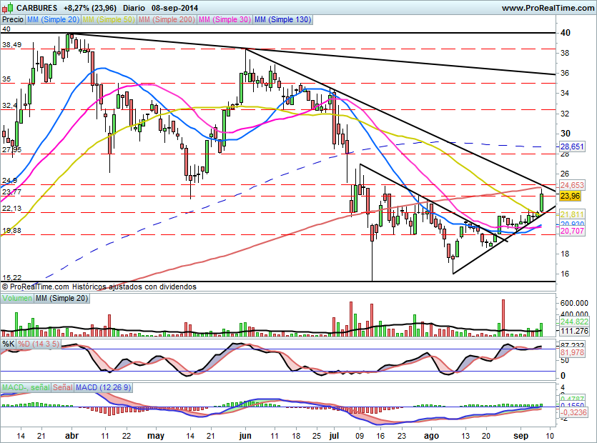
Task: Select the Precio label tab
Action: [x=12, y=21]
